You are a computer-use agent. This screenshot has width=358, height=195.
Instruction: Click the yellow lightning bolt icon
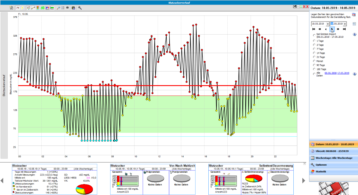click(x=22, y=8)
